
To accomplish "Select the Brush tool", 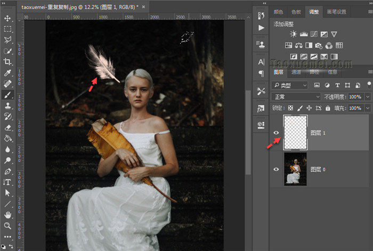I will (x=7, y=95).
